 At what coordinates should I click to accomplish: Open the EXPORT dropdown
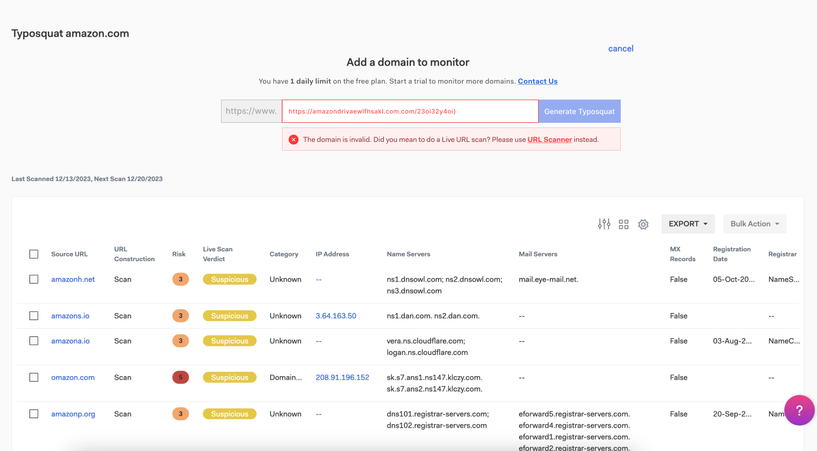click(688, 224)
